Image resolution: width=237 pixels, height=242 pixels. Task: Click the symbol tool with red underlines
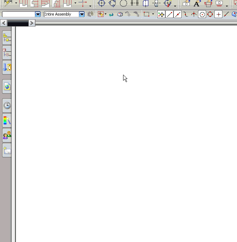pyautogui.click(x=219, y=3)
